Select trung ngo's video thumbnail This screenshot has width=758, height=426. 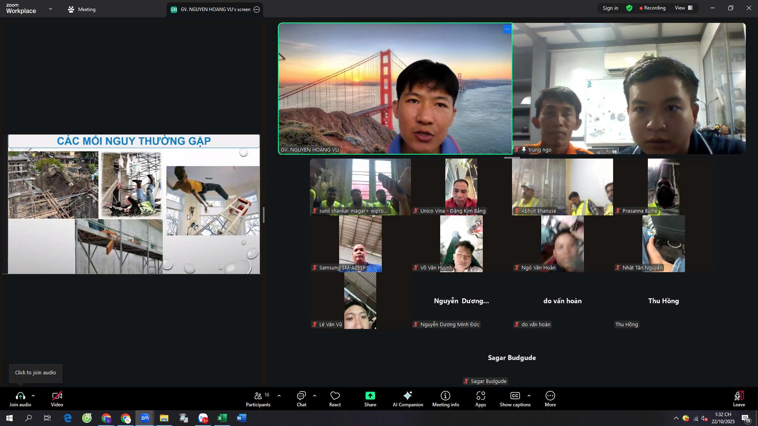629,88
